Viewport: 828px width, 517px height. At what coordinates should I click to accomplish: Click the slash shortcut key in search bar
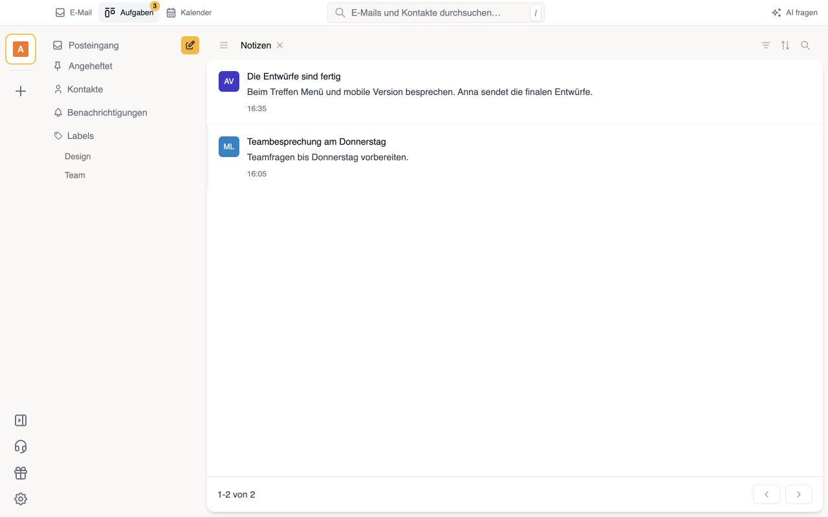pyautogui.click(x=536, y=13)
